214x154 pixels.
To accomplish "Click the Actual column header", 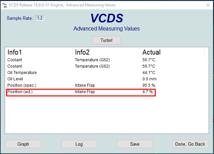I will 151,52.
